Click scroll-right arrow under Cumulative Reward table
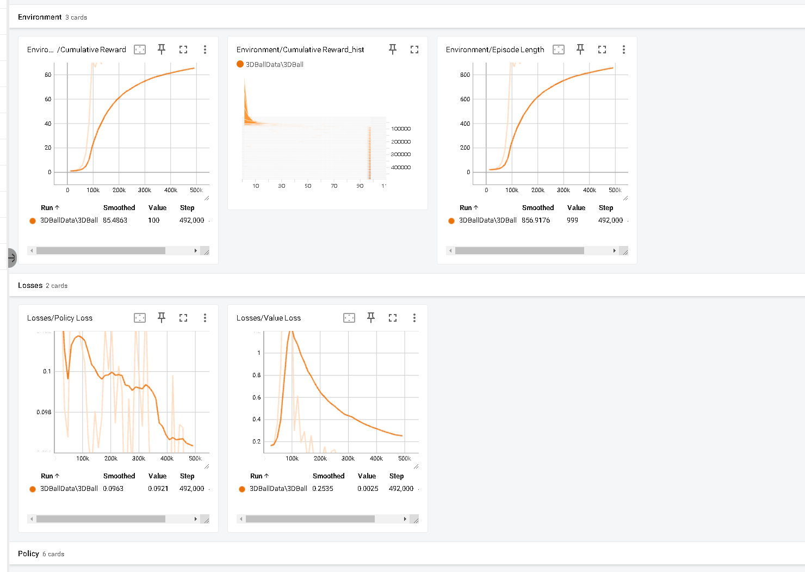Screen dimensions: 805x572 (x=196, y=251)
